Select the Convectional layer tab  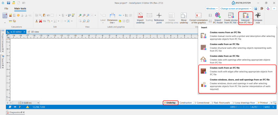click(x=202, y=103)
